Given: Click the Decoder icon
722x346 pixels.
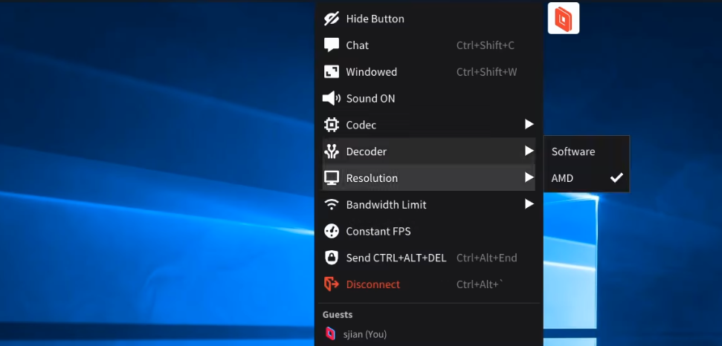Looking at the screenshot, I should click(332, 151).
